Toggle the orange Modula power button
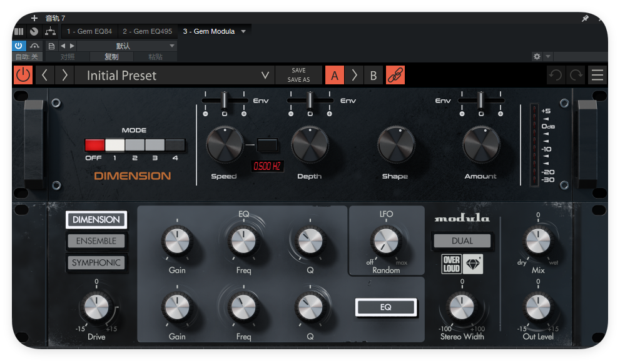620x361 pixels. coord(23,75)
